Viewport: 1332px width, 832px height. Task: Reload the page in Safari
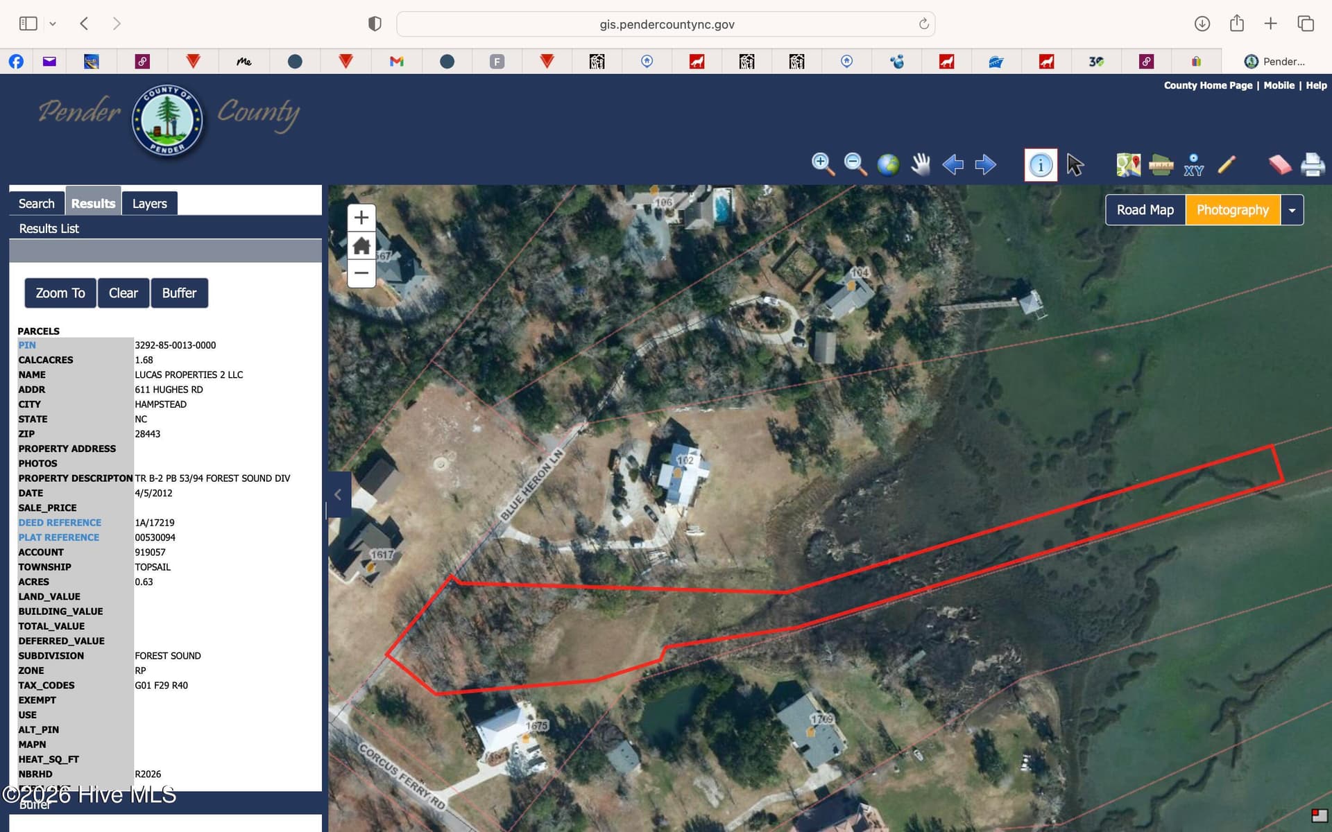(x=923, y=24)
